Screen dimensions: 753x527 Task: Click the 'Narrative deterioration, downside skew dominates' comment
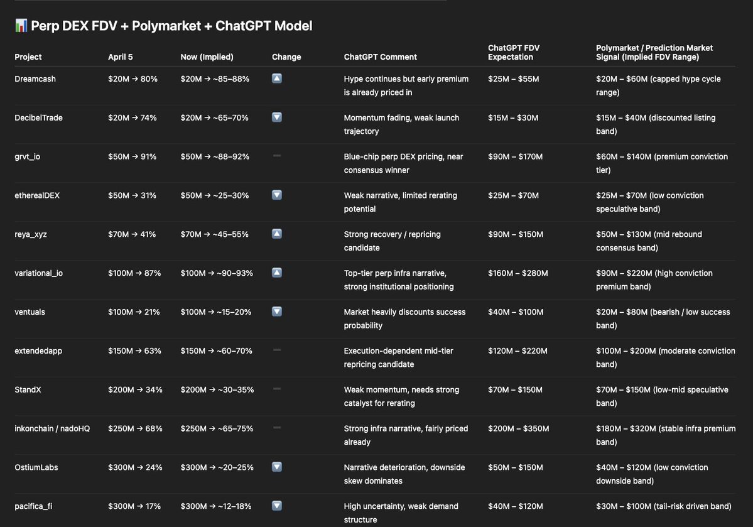(404, 474)
